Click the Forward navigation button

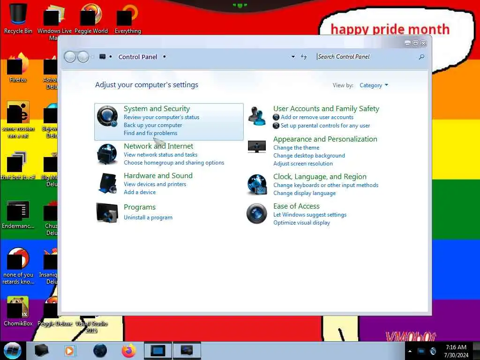[83, 57]
